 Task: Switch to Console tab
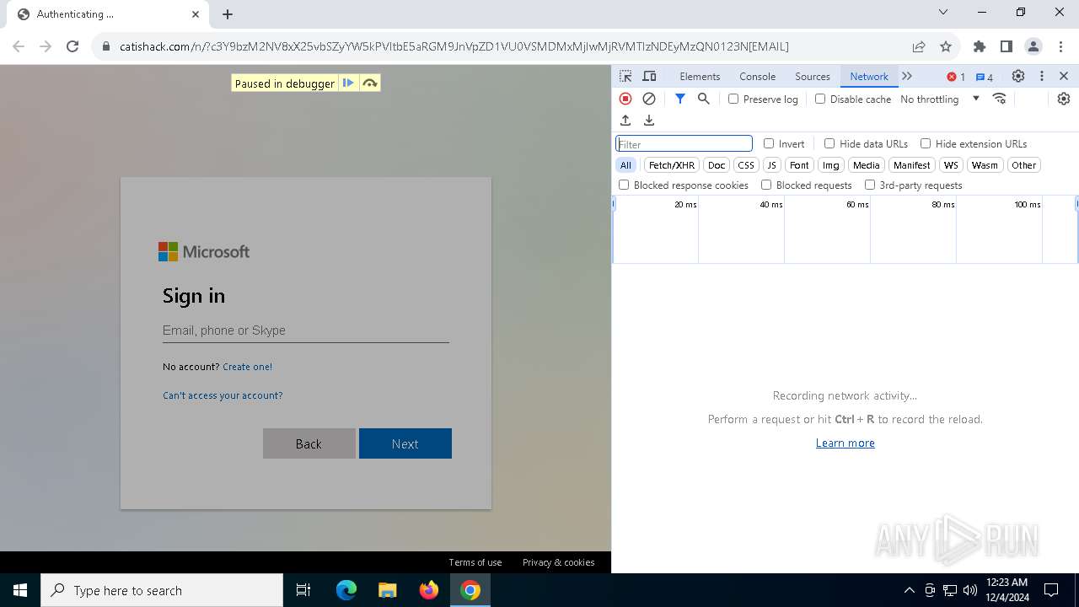coord(757,76)
